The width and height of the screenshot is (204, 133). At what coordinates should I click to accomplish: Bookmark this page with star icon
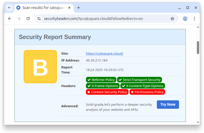point(172,19)
